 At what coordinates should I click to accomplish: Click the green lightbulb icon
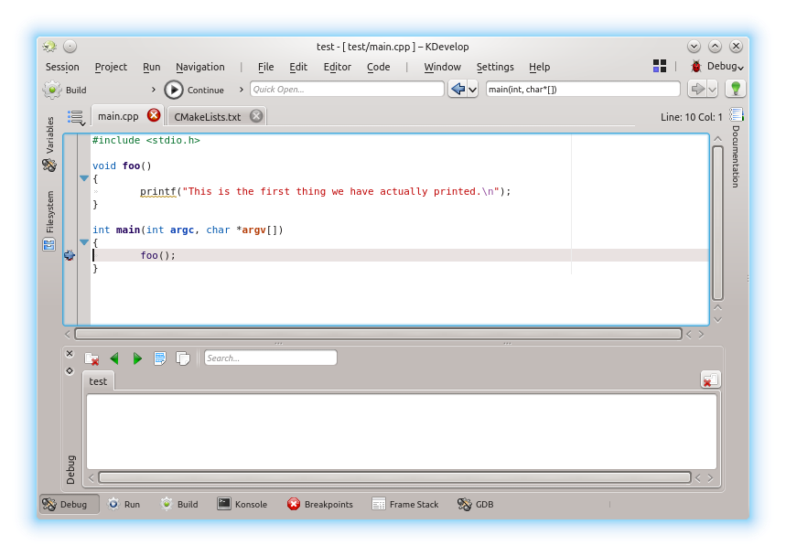(x=735, y=89)
